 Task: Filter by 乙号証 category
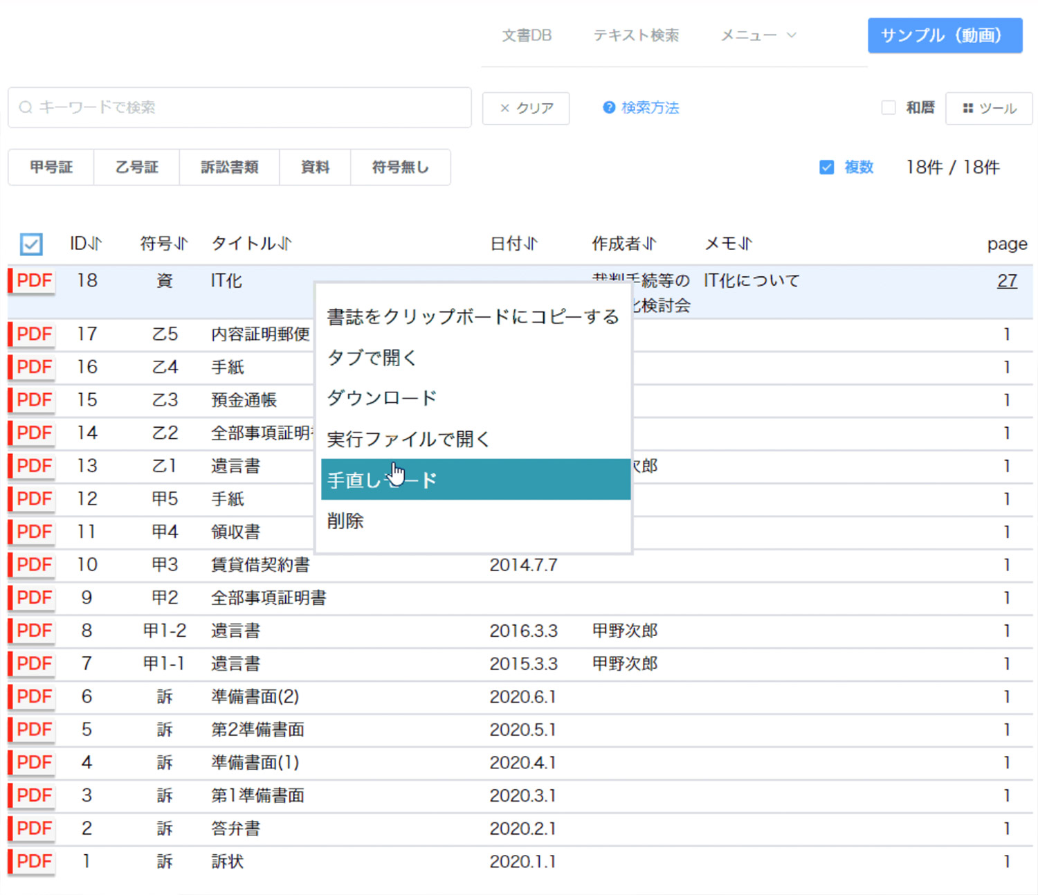(x=137, y=168)
